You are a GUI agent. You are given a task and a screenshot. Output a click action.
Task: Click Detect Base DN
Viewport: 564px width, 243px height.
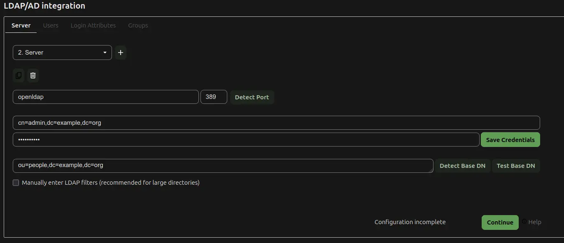coord(462,165)
